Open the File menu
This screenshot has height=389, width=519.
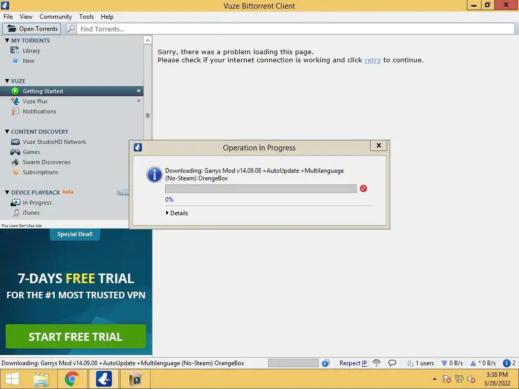click(x=8, y=17)
